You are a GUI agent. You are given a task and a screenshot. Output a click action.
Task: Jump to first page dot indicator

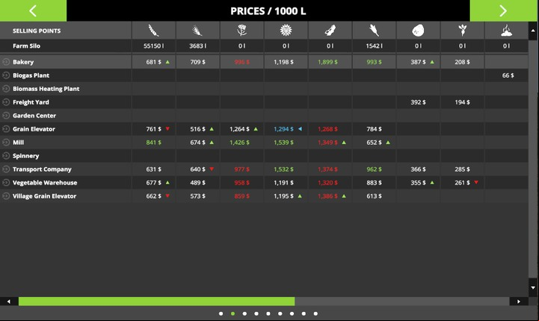221,314
